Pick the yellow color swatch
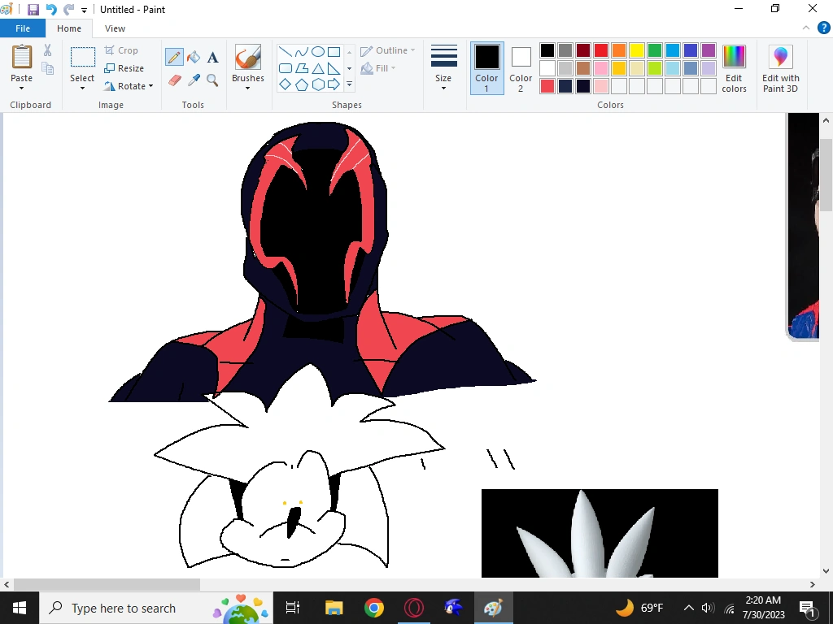 coord(637,50)
